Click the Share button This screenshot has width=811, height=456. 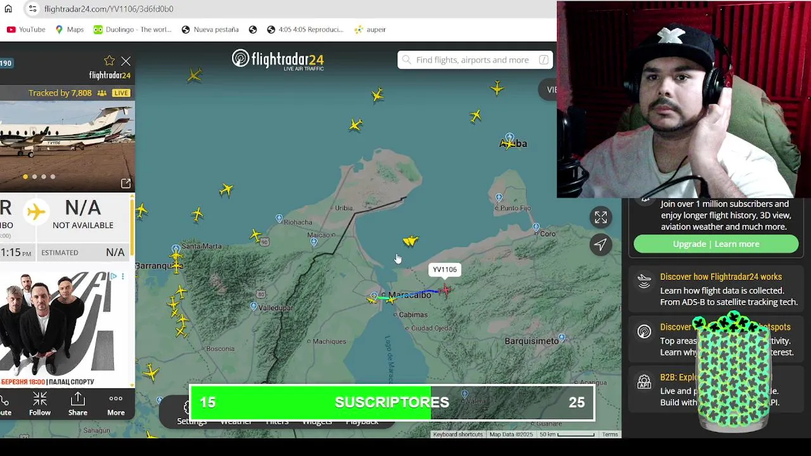coord(78,404)
